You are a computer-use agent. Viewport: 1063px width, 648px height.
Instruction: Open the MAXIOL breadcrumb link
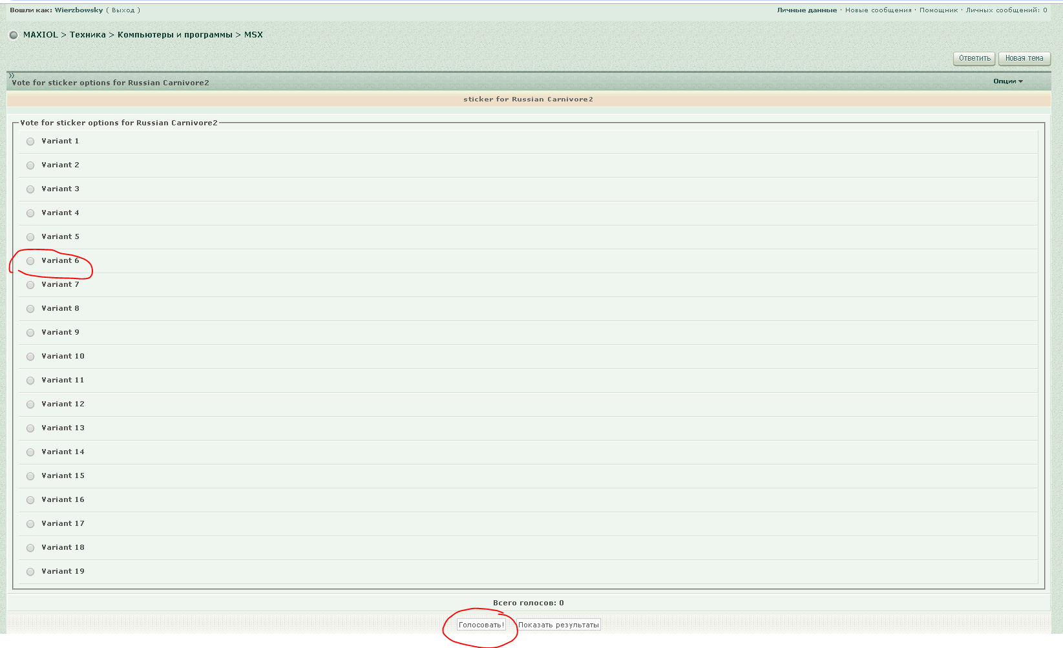(x=41, y=35)
